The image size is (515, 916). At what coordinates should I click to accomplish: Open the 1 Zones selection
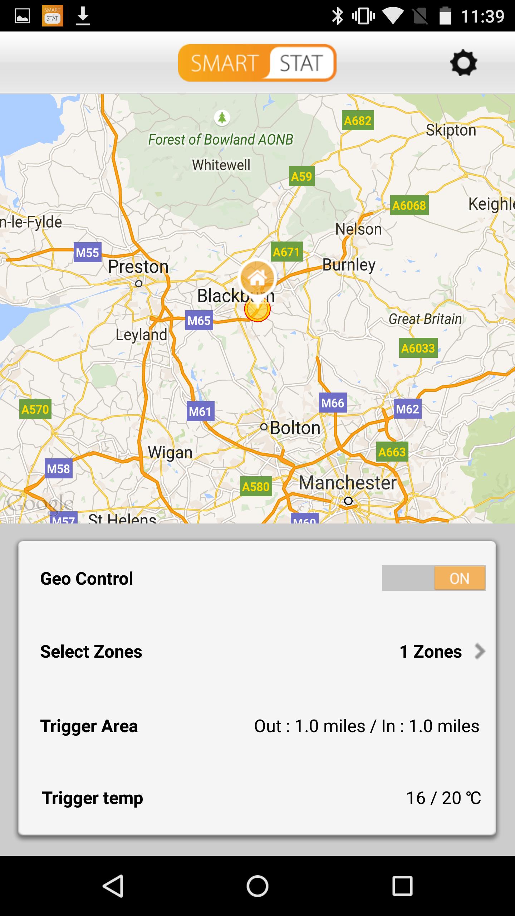431,652
